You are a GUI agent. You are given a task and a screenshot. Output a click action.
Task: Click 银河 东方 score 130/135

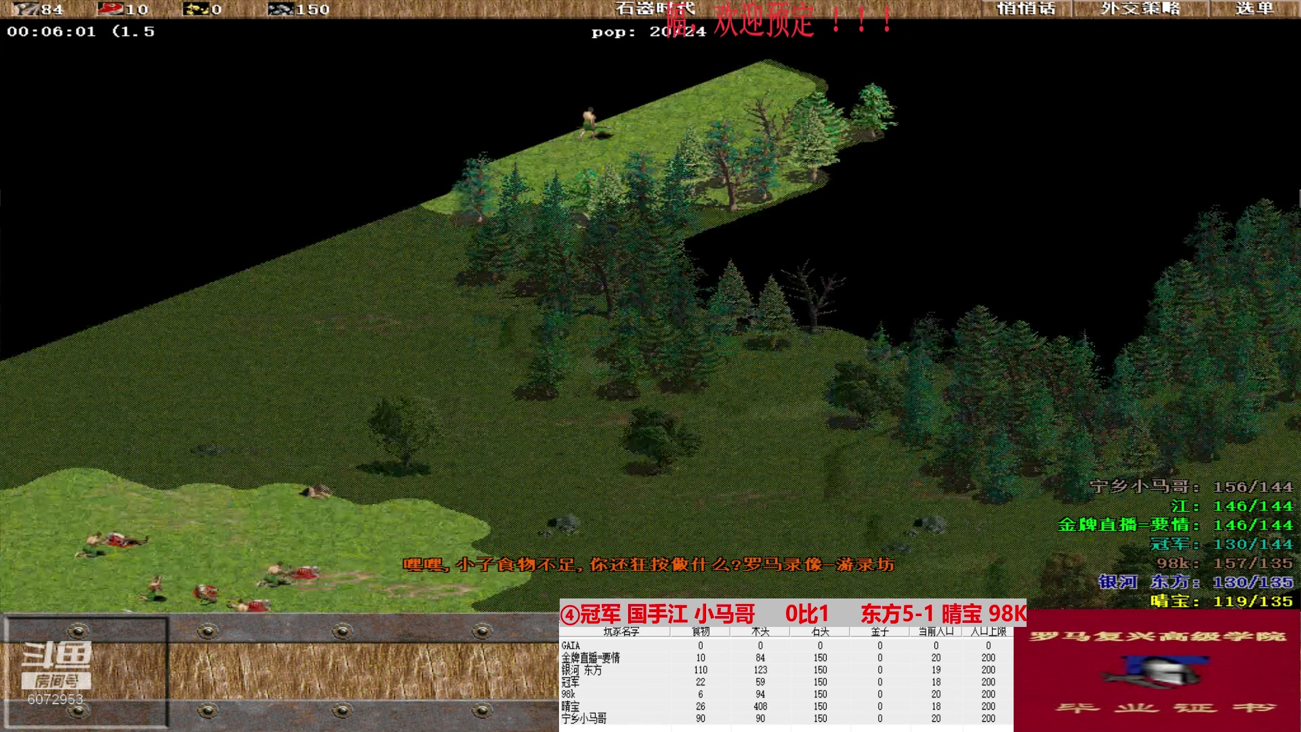click(x=1196, y=582)
